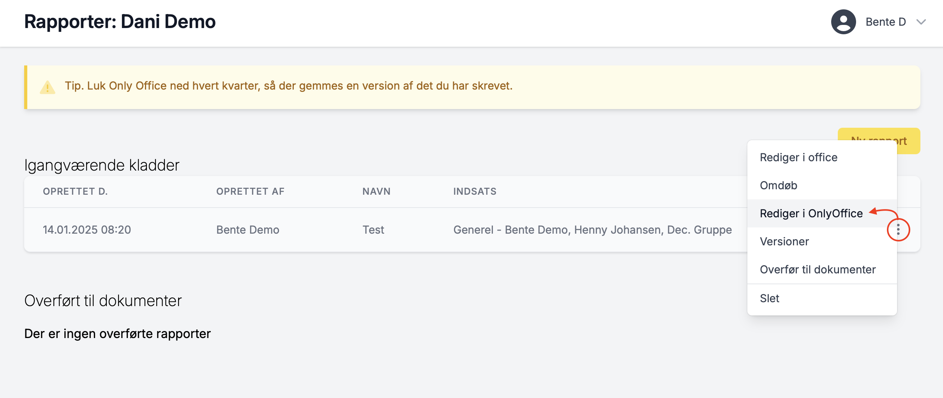Click the Bente D user avatar icon
The width and height of the screenshot is (943, 398).
pyautogui.click(x=843, y=22)
